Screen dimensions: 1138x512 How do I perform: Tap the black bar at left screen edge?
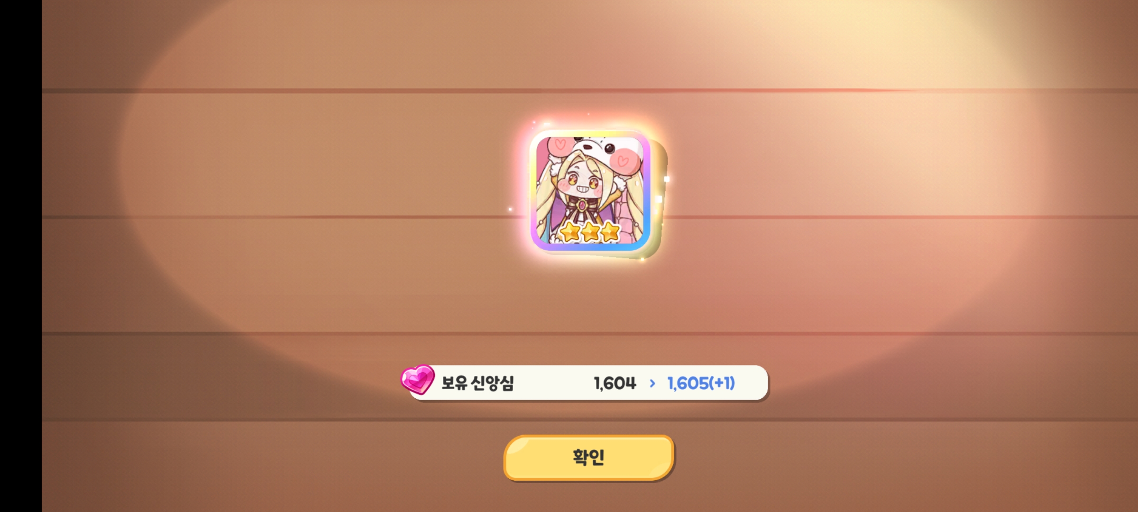[21, 256]
